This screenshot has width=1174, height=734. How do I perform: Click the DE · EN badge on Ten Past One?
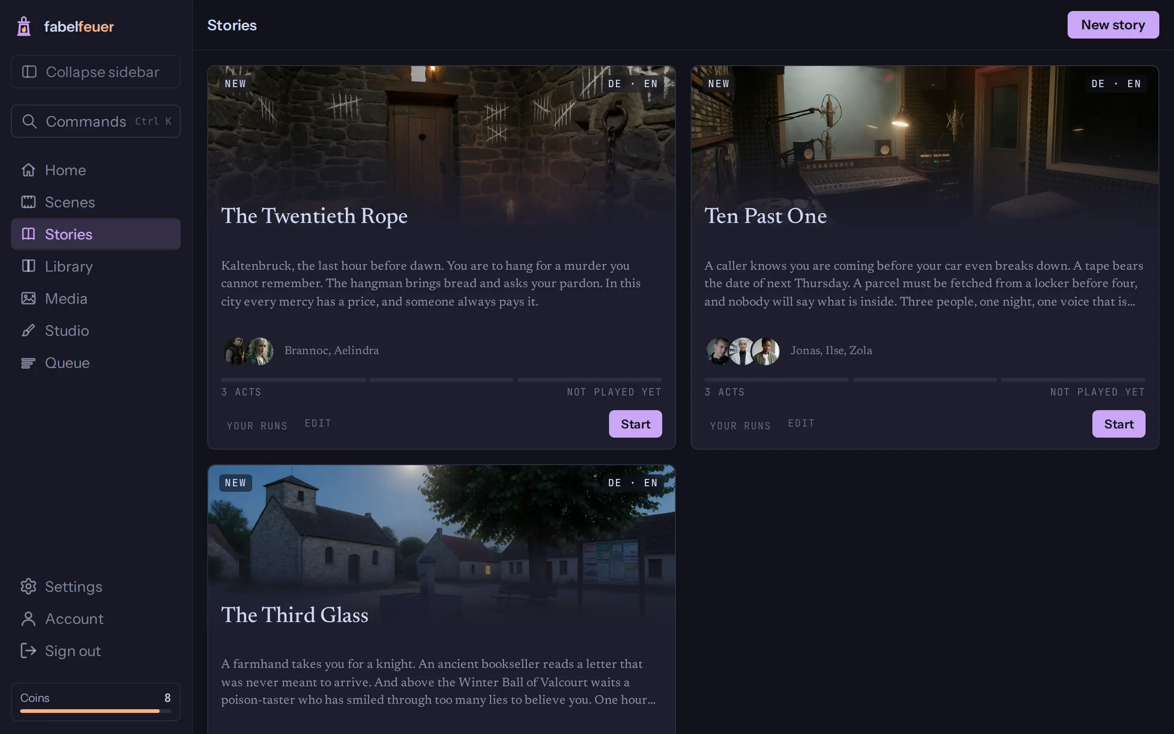click(1116, 83)
